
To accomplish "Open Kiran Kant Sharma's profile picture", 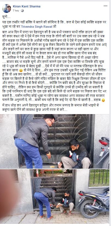I will tap(7, 8).
